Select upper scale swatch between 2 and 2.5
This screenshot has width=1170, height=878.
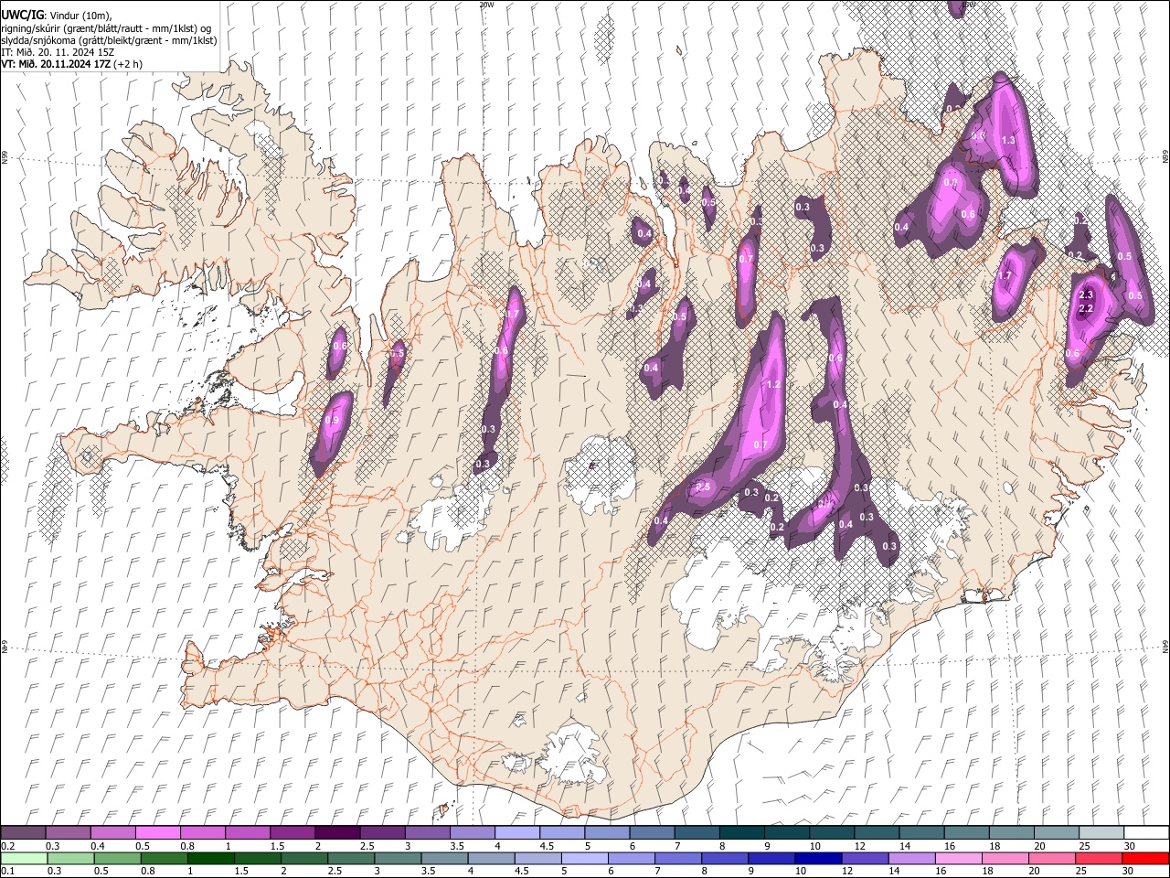[x=337, y=833]
